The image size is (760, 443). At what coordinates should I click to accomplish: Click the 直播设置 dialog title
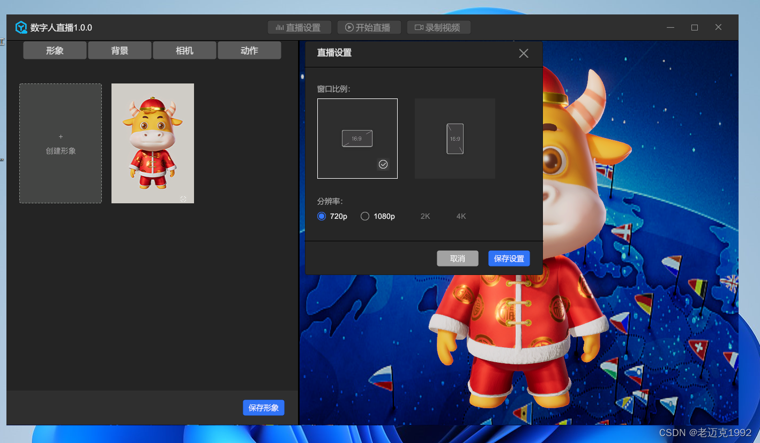(x=334, y=52)
